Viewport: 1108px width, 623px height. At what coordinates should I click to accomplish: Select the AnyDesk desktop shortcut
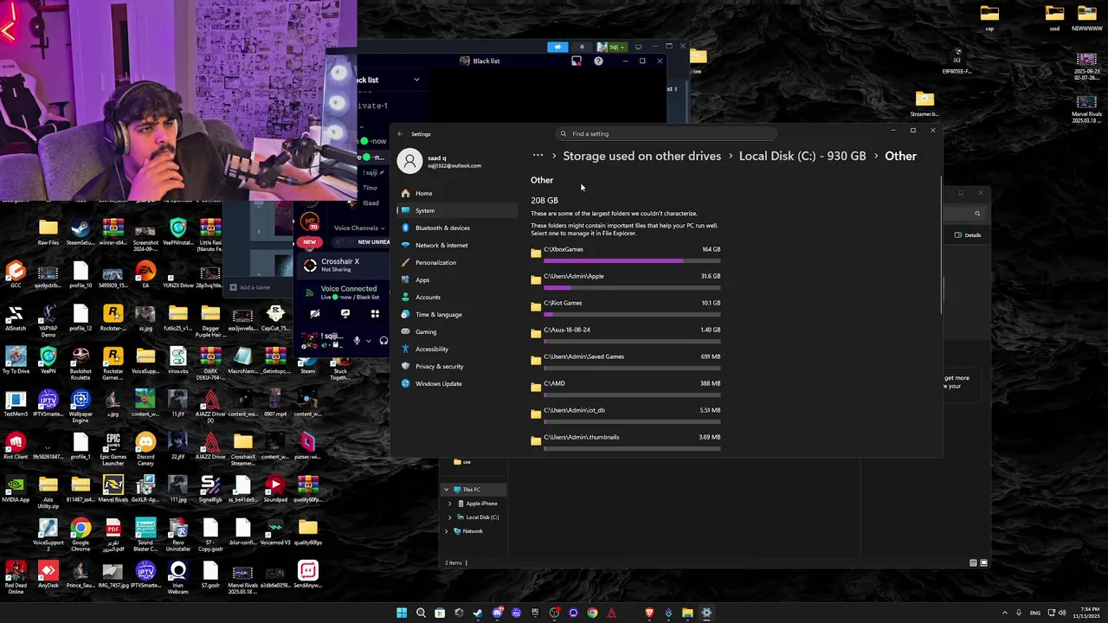pyautogui.click(x=48, y=575)
